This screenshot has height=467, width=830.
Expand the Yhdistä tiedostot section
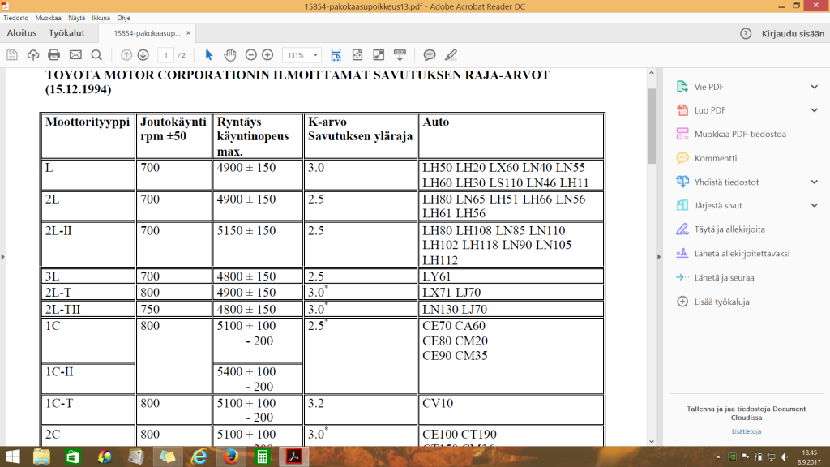814,182
